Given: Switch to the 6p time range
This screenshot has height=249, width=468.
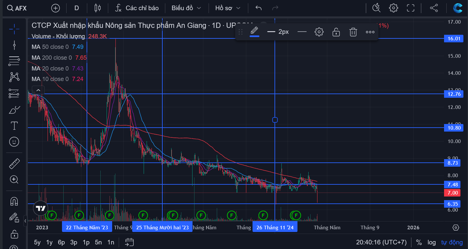Looking at the screenshot, I should coord(61,242).
